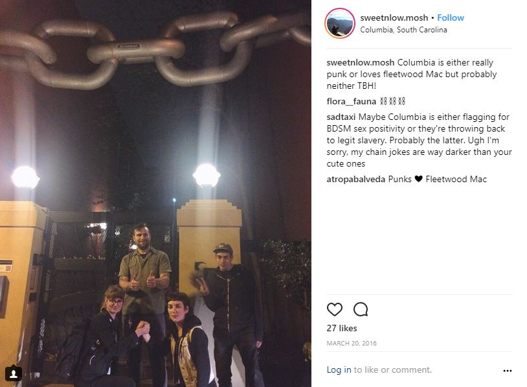The height and width of the screenshot is (387, 527).
Task: Click the main post photo
Action: point(155,193)
